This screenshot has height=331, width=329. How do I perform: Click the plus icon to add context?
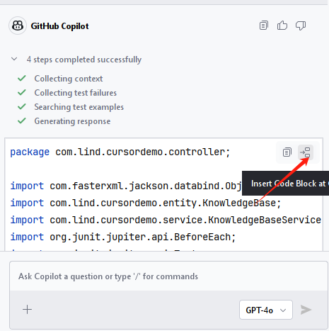27,310
